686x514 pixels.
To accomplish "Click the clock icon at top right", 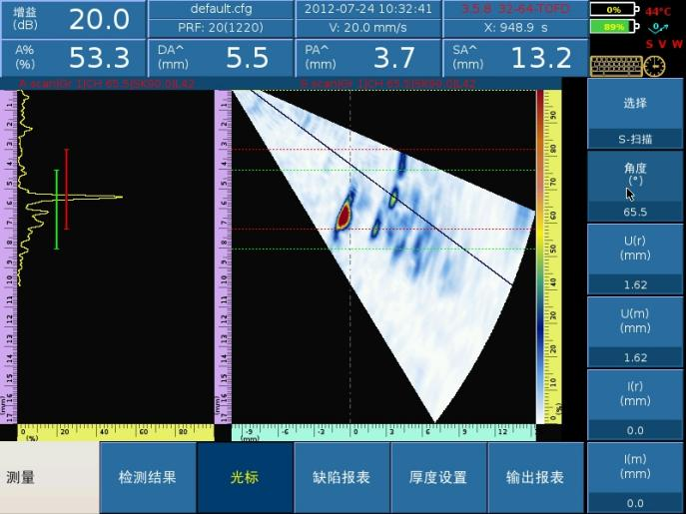I will [x=654, y=66].
